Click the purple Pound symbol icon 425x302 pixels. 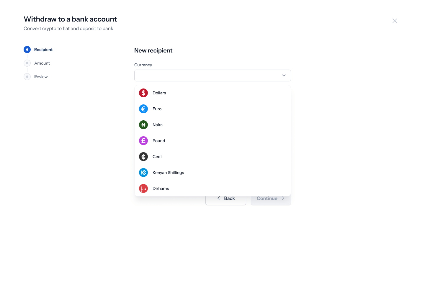[143, 141]
